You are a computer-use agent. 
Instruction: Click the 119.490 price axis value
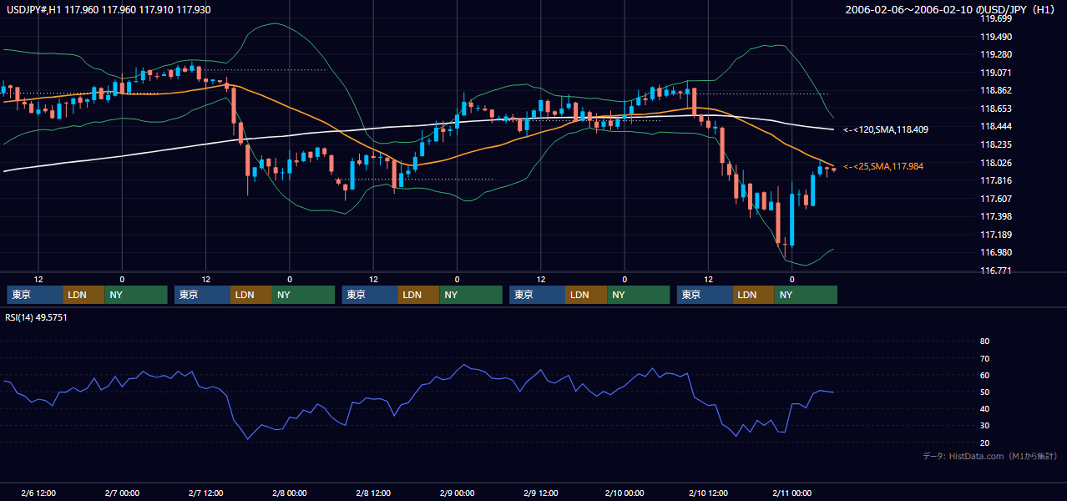coord(995,37)
